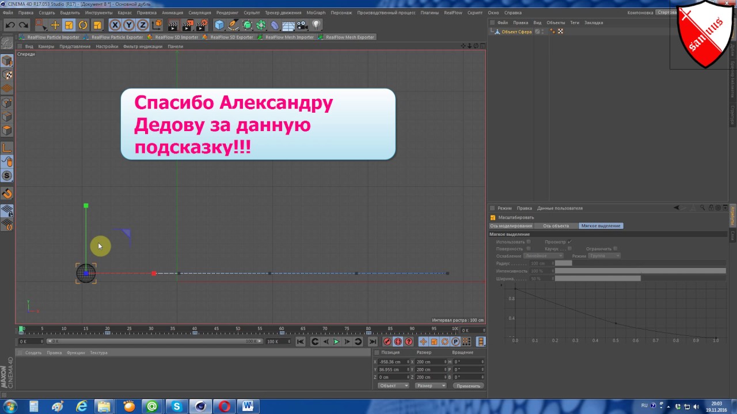
Task: Toggle Y axis lock
Action: 128,25
